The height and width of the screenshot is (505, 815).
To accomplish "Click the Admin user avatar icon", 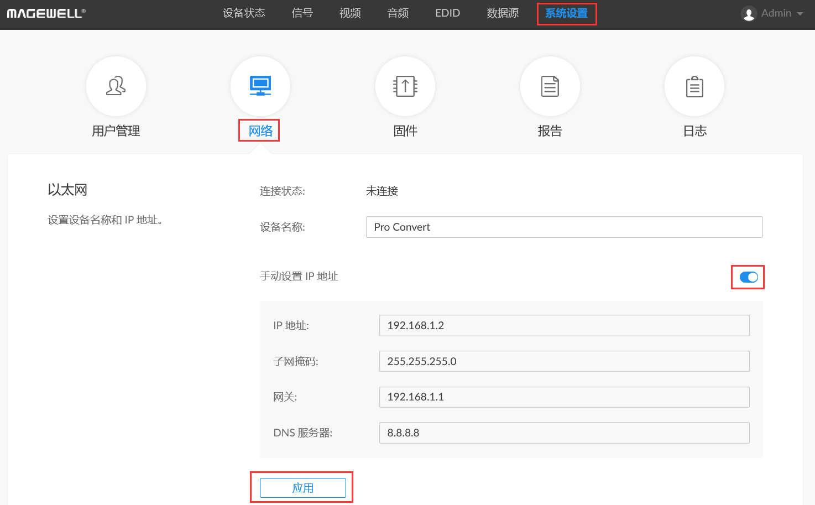I will click(749, 14).
